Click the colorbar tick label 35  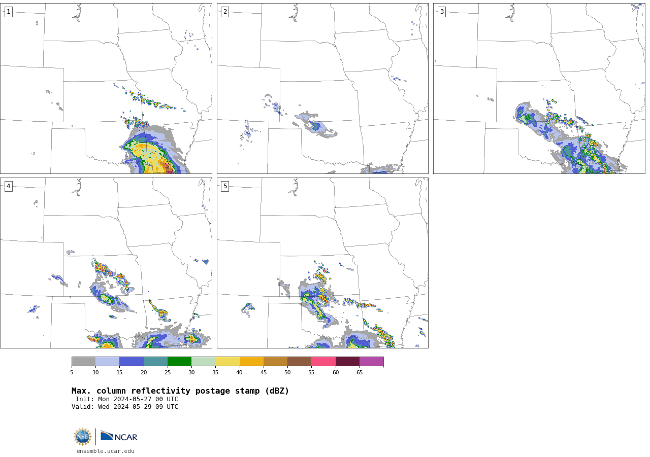pyautogui.click(x=215, y=372)
